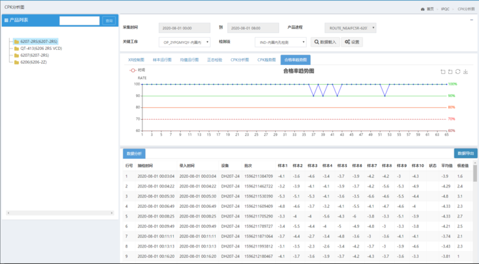The height and width of the screenshot is (264, 479).
Task: Toggle the 时间 legend marker
Action: point(133,70)
